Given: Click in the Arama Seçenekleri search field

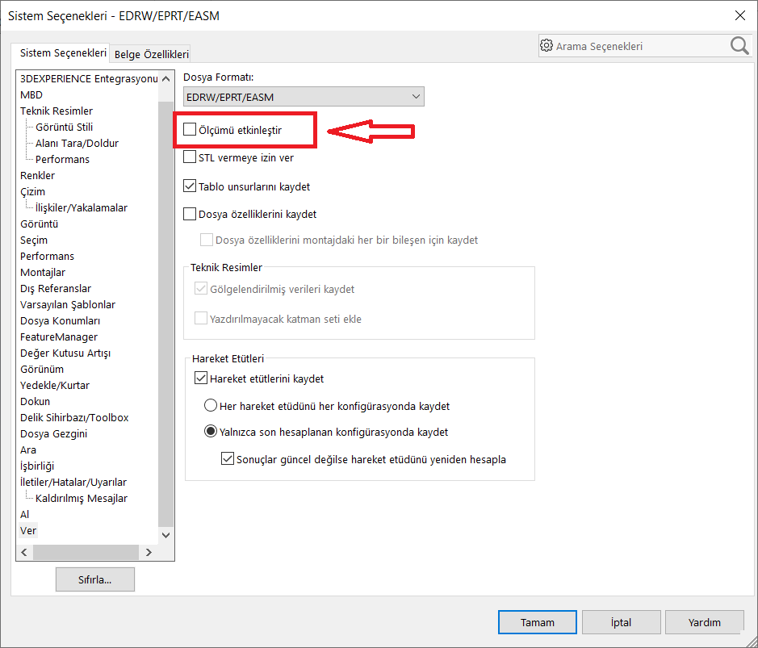Looking at the screenshot, I should [638, 47].
